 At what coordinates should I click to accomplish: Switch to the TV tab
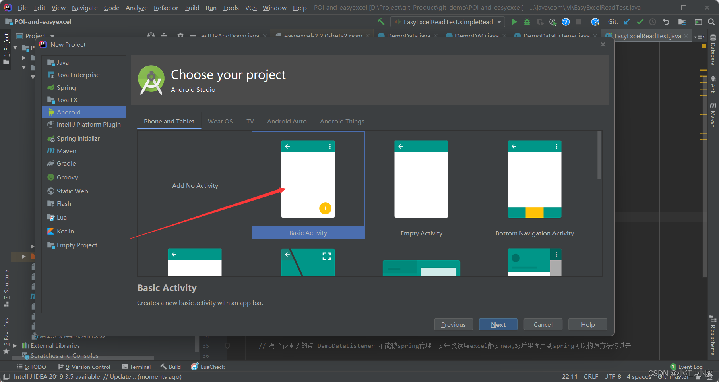(250, 121)
